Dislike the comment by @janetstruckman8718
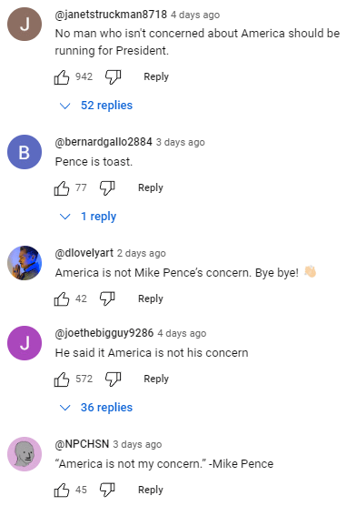Screen dimensions: 346x516 pyautogui.click(x=114, y=77)
